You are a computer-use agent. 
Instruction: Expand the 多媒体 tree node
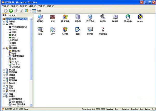[4, 75]
